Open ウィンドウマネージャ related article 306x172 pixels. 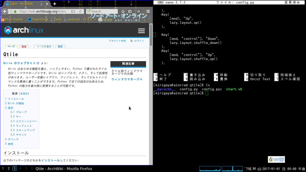(127, 79)
